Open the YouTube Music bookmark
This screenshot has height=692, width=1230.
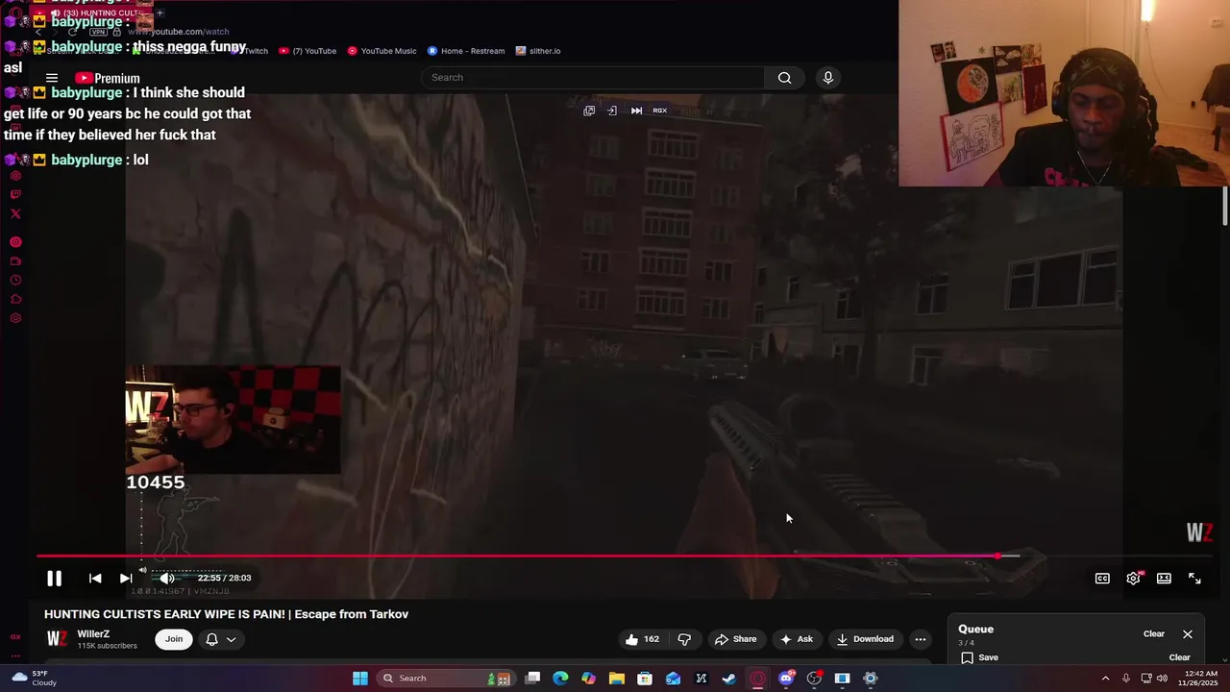pyautogui.click(x=382, y=51)
